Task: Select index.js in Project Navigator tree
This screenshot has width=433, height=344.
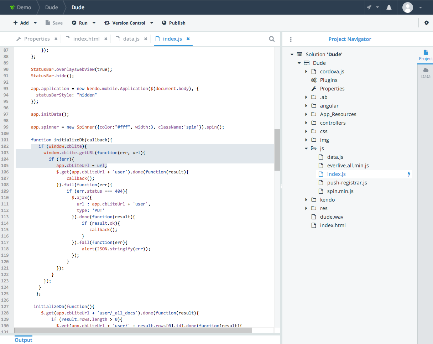Action: [337, 174]
